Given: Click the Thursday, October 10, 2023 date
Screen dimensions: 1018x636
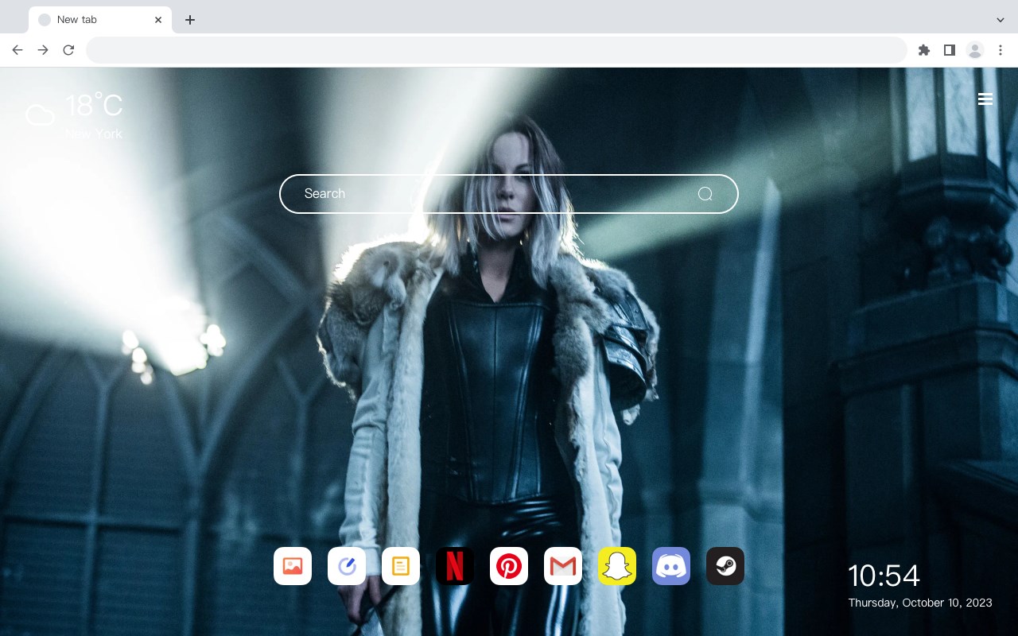Looking at the screenshot, I should click(x=920, y=603).
